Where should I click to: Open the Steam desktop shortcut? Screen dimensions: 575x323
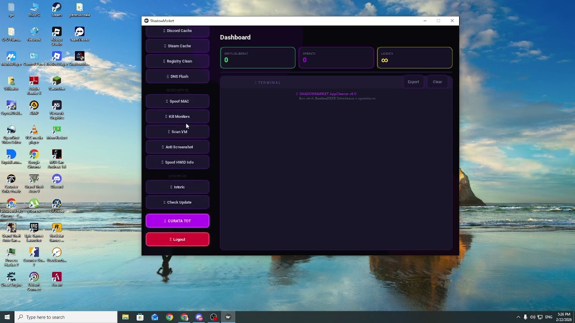click(x=57, y=9)
